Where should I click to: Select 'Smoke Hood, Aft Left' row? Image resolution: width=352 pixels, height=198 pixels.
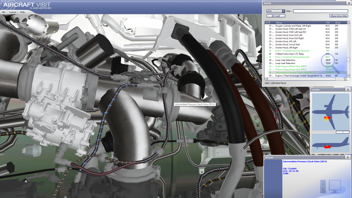click(306, 42)
